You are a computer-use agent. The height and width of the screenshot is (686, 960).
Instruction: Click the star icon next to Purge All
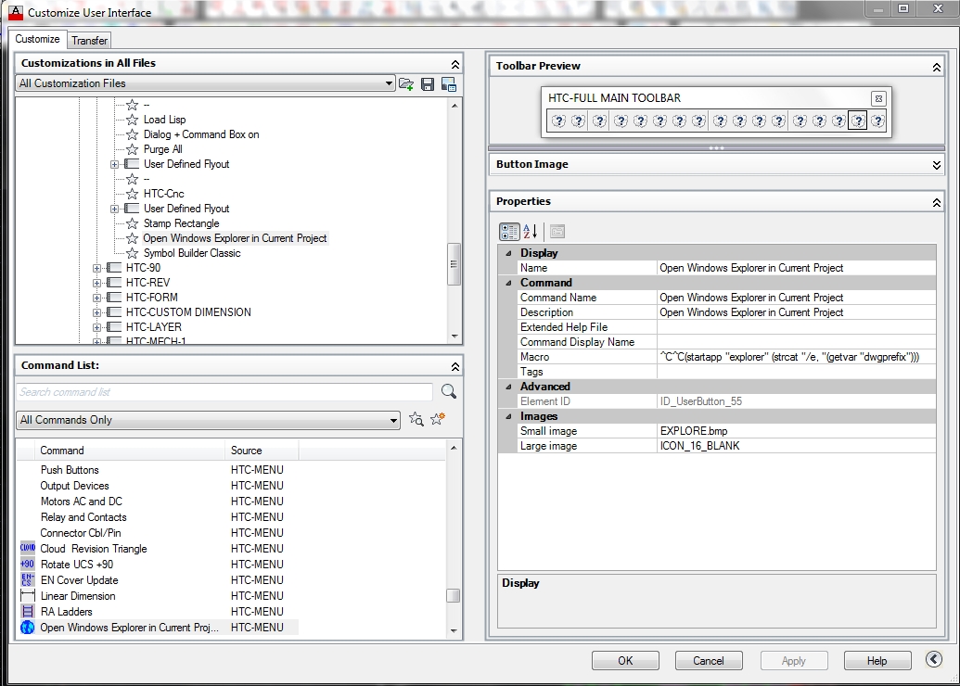(133, 149)
